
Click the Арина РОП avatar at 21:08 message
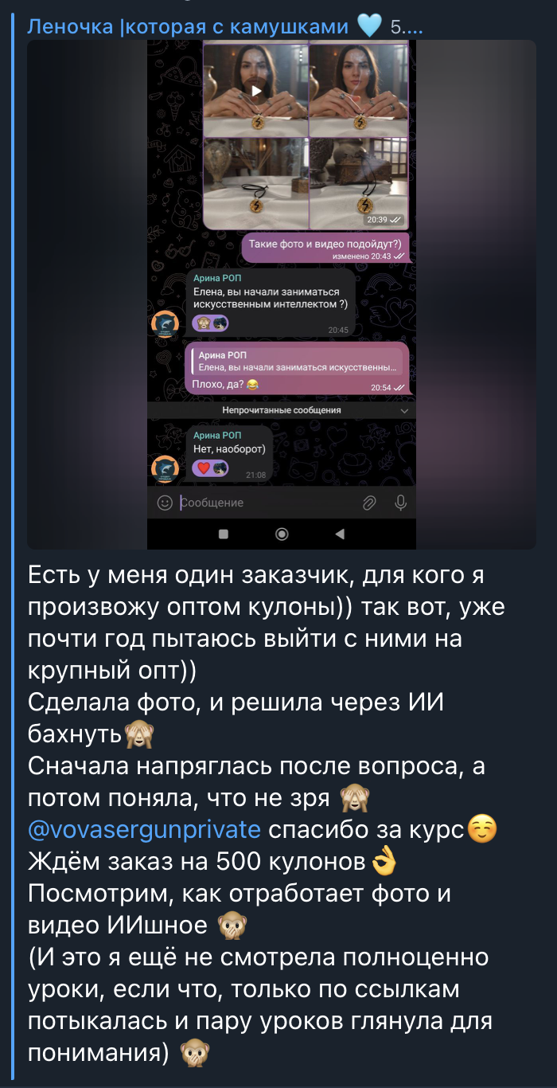pos(165,469)
